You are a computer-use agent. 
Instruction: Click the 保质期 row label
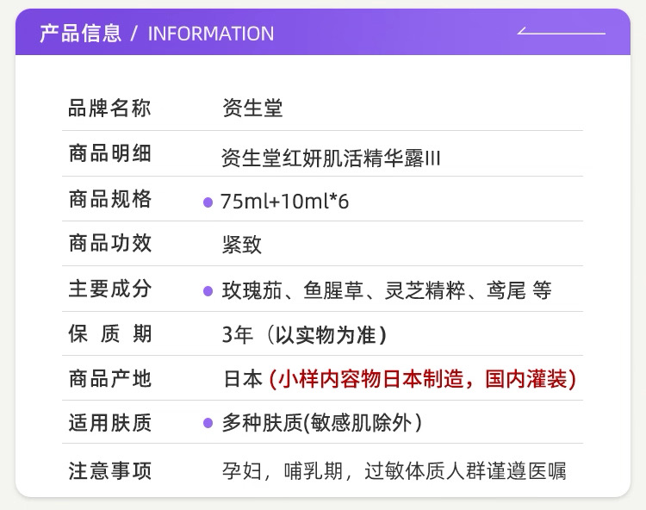click(x=109, y=334)
